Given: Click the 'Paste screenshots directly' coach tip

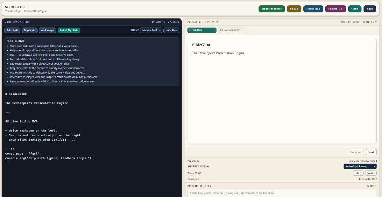Looking at the screenshot, I should 53,81.
